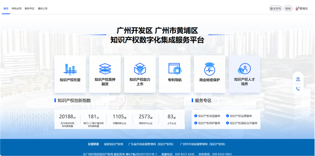Select the 商业秘密保护 card label
The height and width of the screenshot is (156, 315).
(210, 80)
